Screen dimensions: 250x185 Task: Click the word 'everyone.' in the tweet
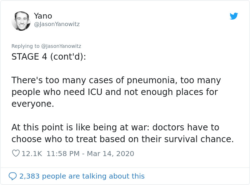click(x=32, y=104)
